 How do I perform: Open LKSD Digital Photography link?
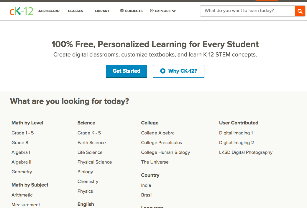pyautogui.click(x=246, y=152)
